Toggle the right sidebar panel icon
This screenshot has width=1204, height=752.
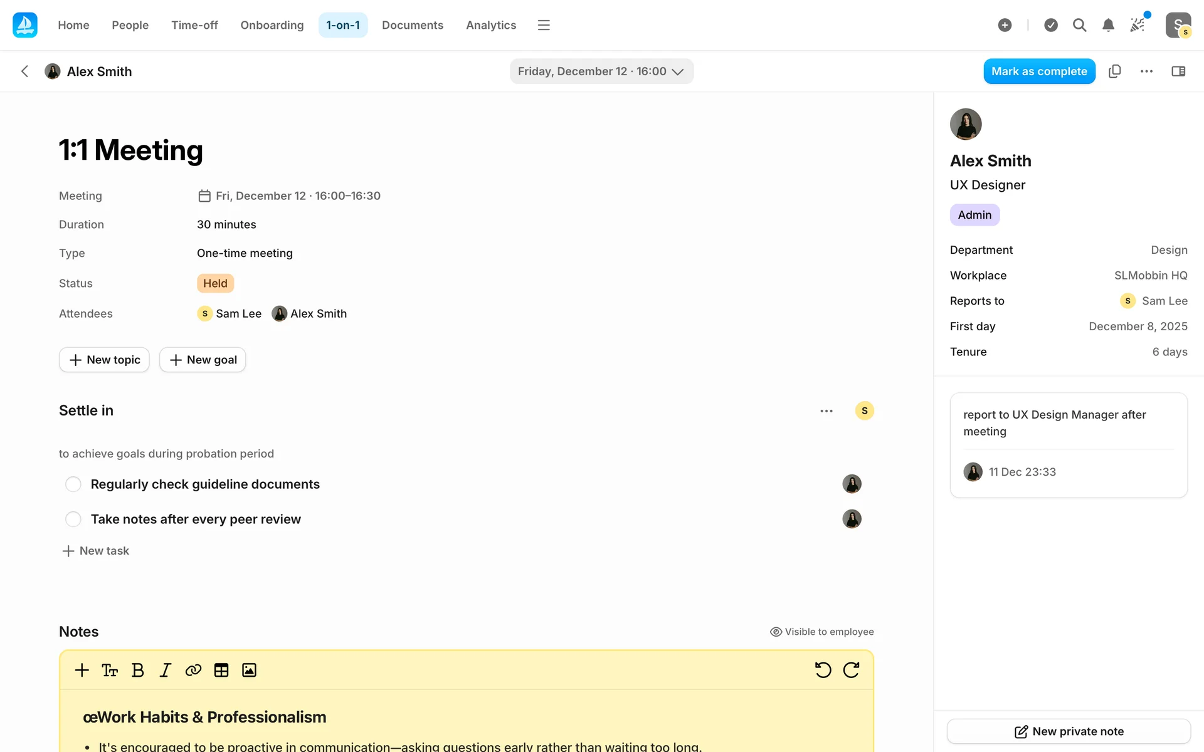pos(1178,71)
